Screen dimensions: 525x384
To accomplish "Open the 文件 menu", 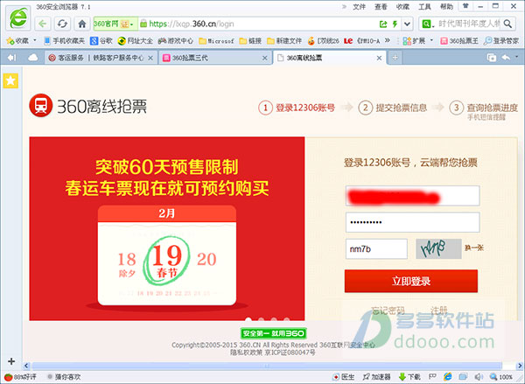I will click(359, 7).
